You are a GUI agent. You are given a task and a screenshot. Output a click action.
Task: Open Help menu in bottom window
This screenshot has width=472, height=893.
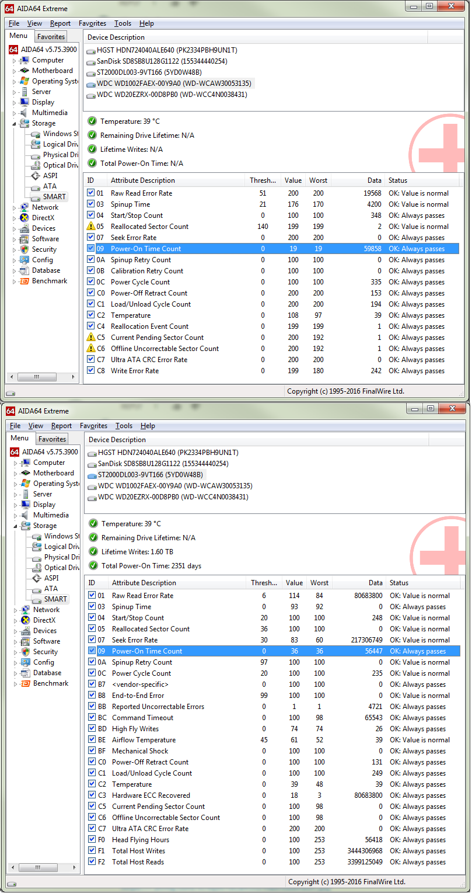click(148, 426)
